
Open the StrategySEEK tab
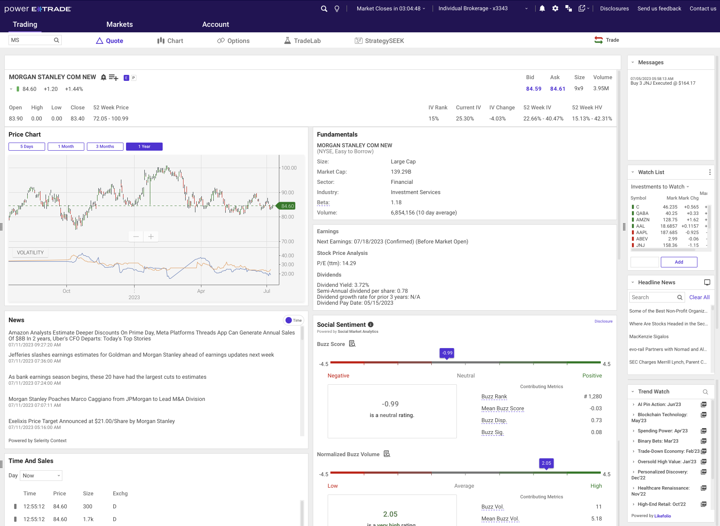(379, 41)
